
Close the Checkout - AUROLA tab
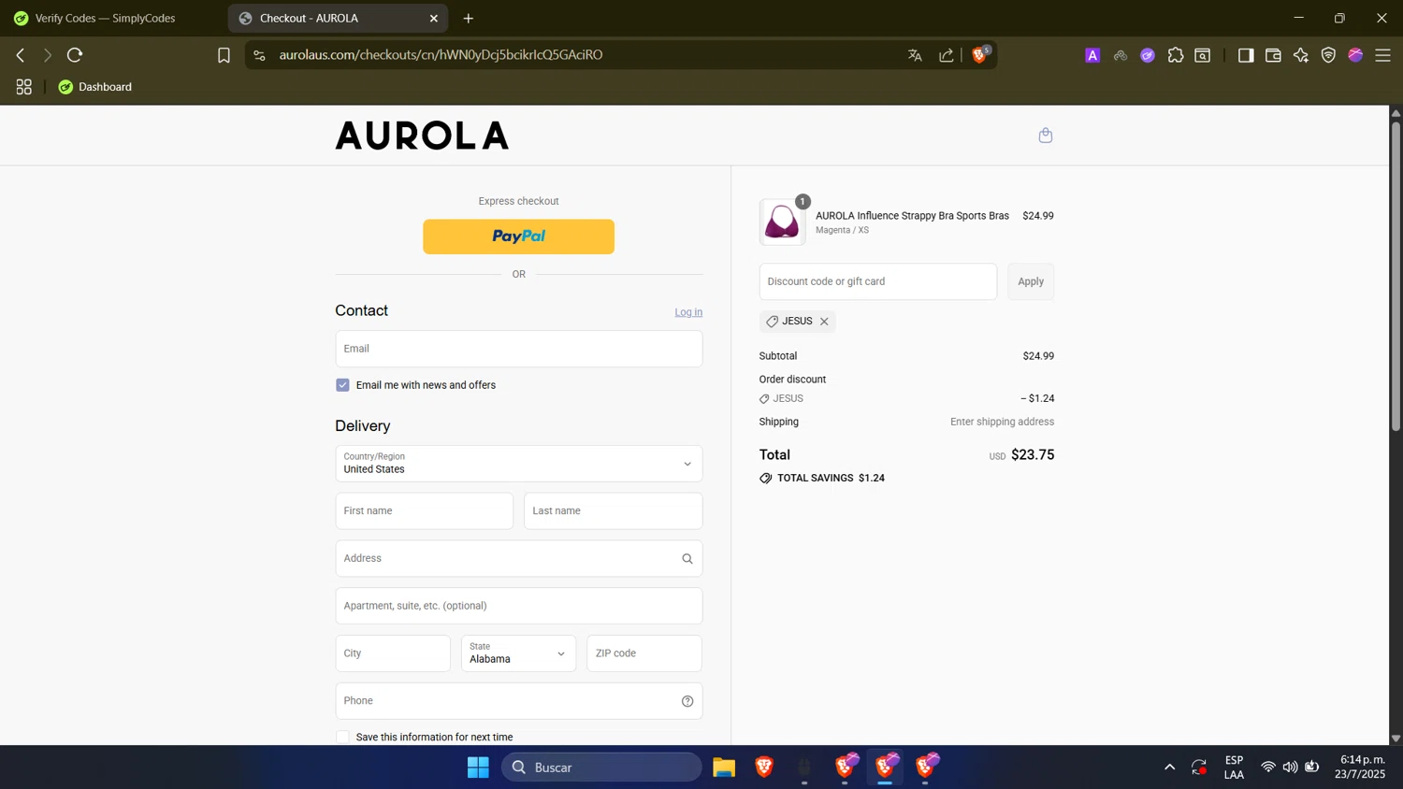point(434,19)
